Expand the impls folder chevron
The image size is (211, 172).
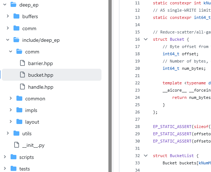tap(11, 110)
